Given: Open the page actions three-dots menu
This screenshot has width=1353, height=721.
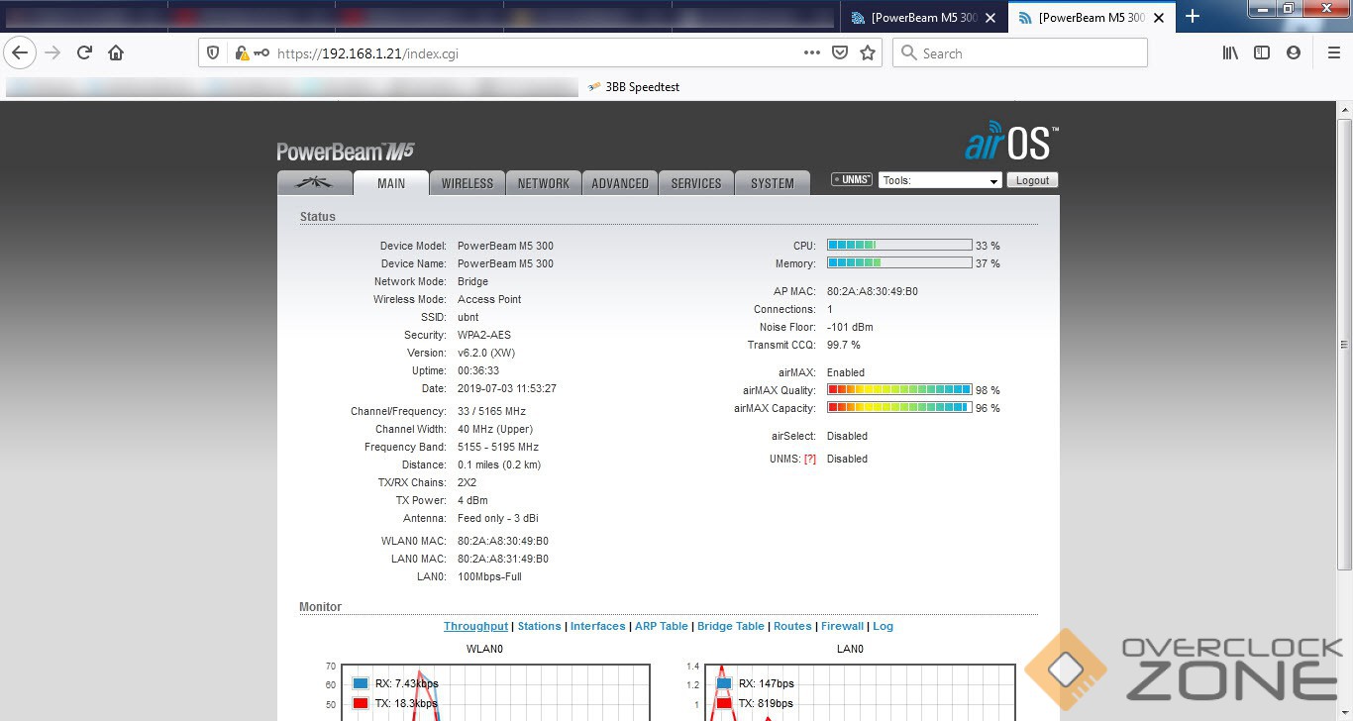Looking at the screenshot, I should [811, 53].
